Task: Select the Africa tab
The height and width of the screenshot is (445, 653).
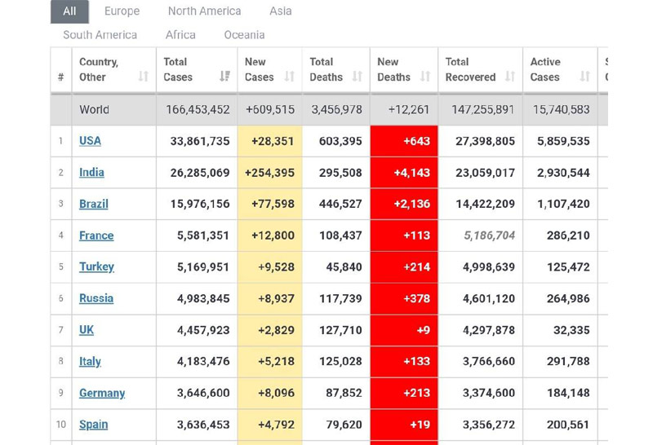Action: coord(180,35)
